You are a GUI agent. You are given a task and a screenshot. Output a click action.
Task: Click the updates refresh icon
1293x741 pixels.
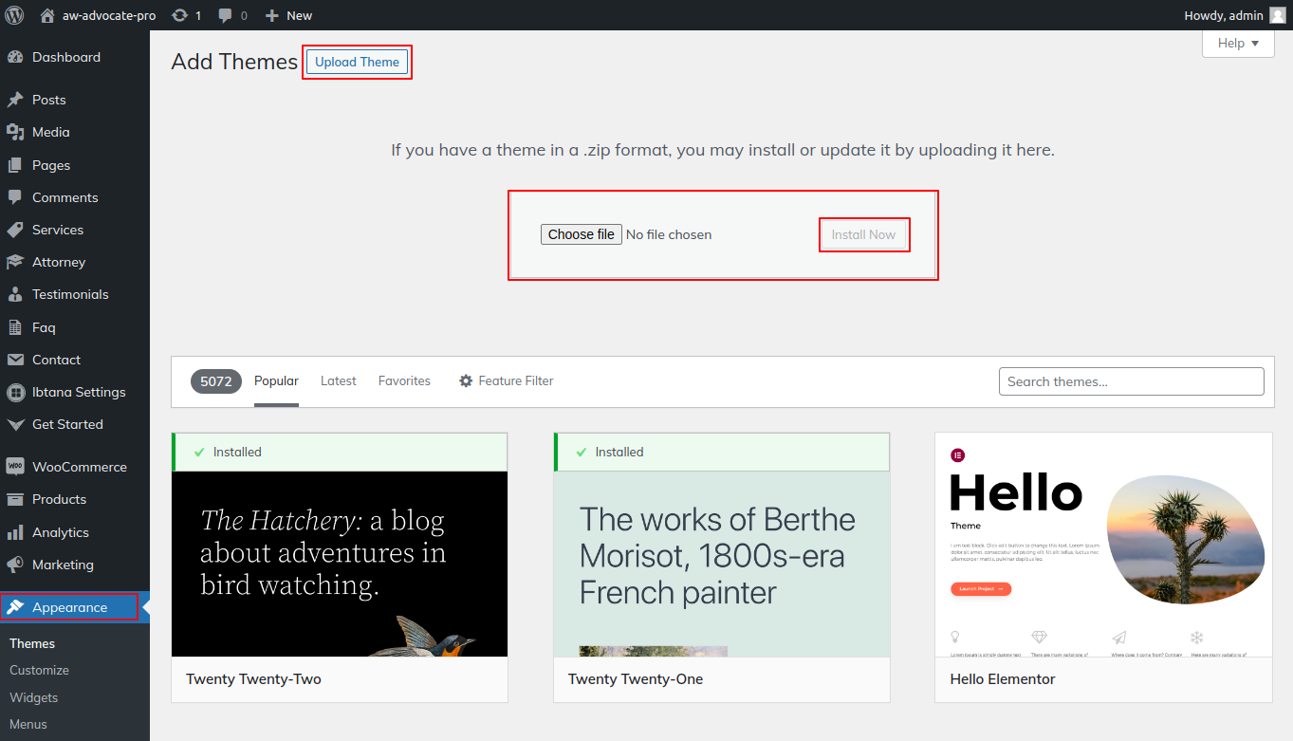click(178, 15)
